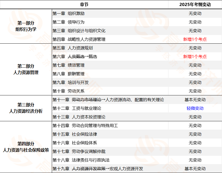
Task: Click 第十章 劳动关系 row
Action: pos(137,91)
